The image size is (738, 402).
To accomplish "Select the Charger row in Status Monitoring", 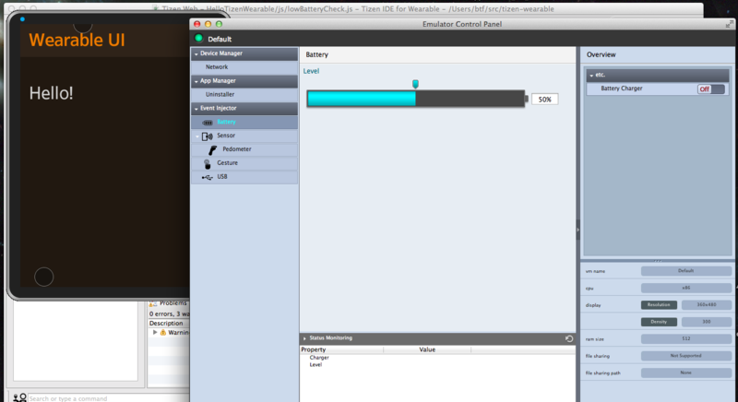I will 319,358.
